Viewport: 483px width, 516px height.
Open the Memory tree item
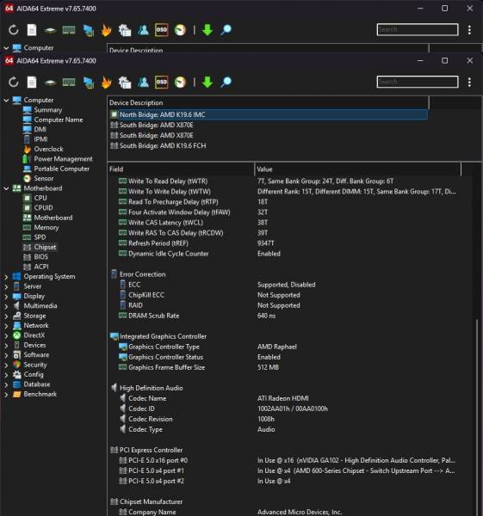(x=46, y=227)
